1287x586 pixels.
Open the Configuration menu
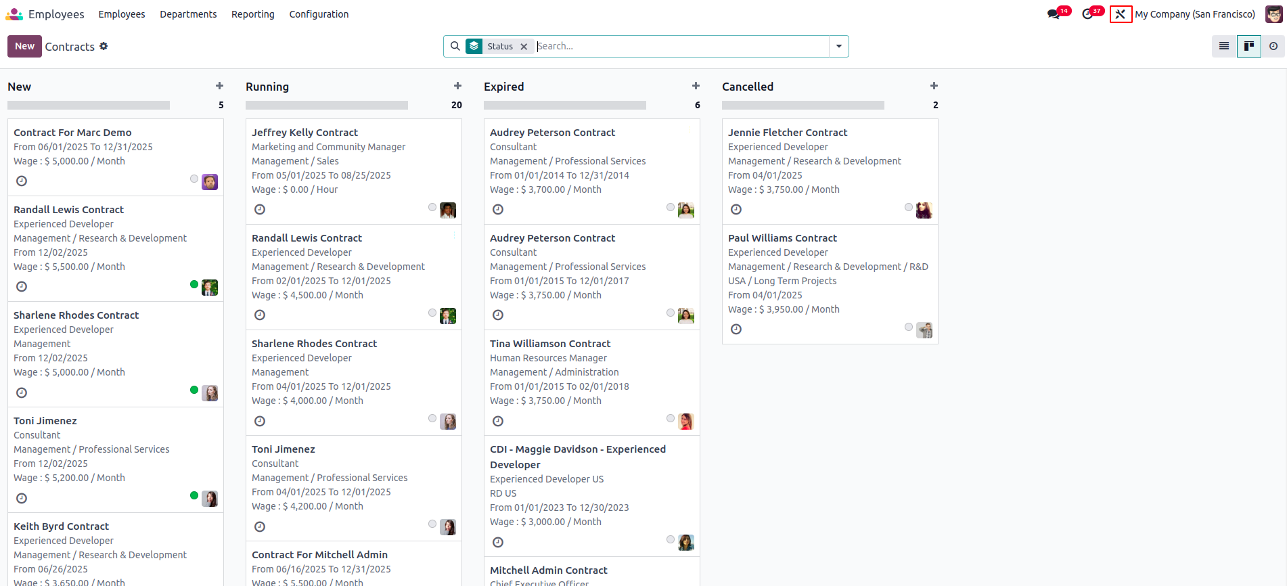[319, 14]
